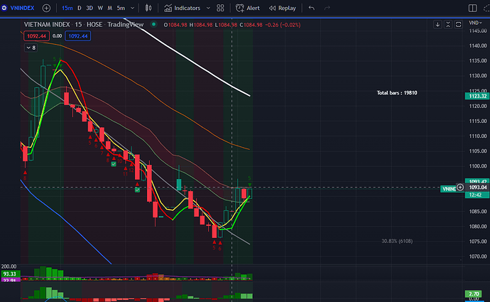Screen dimensions: 490x302
Task: Click the 12:42 countdown label
Action: pos(477,195)
